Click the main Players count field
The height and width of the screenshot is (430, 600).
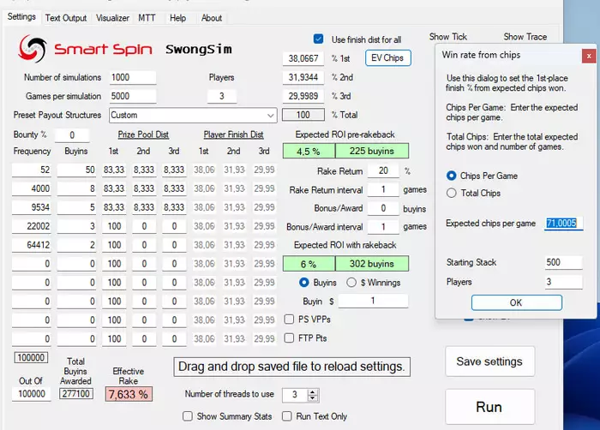coord(221,96)
